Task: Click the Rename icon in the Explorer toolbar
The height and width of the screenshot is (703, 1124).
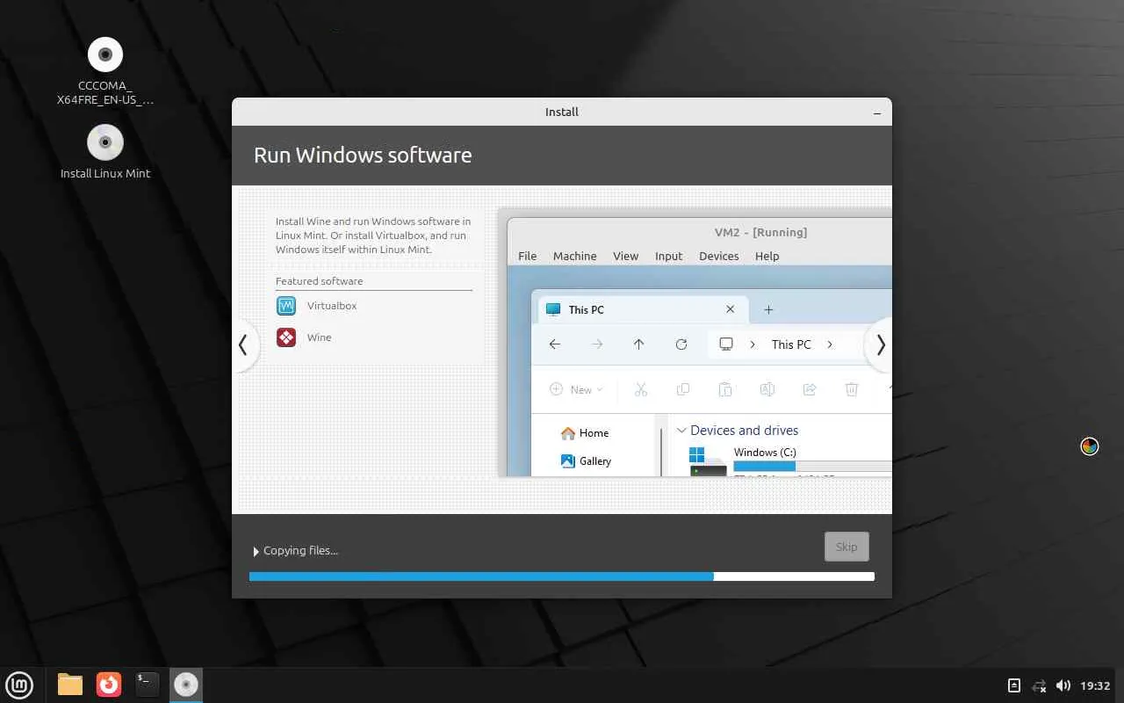Action: pos(767,389)
